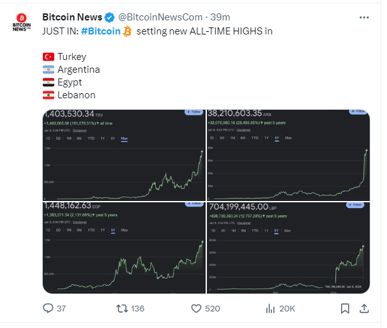Click the share upload icon
Screen dimensions: 387x328
tap(364, 308)
